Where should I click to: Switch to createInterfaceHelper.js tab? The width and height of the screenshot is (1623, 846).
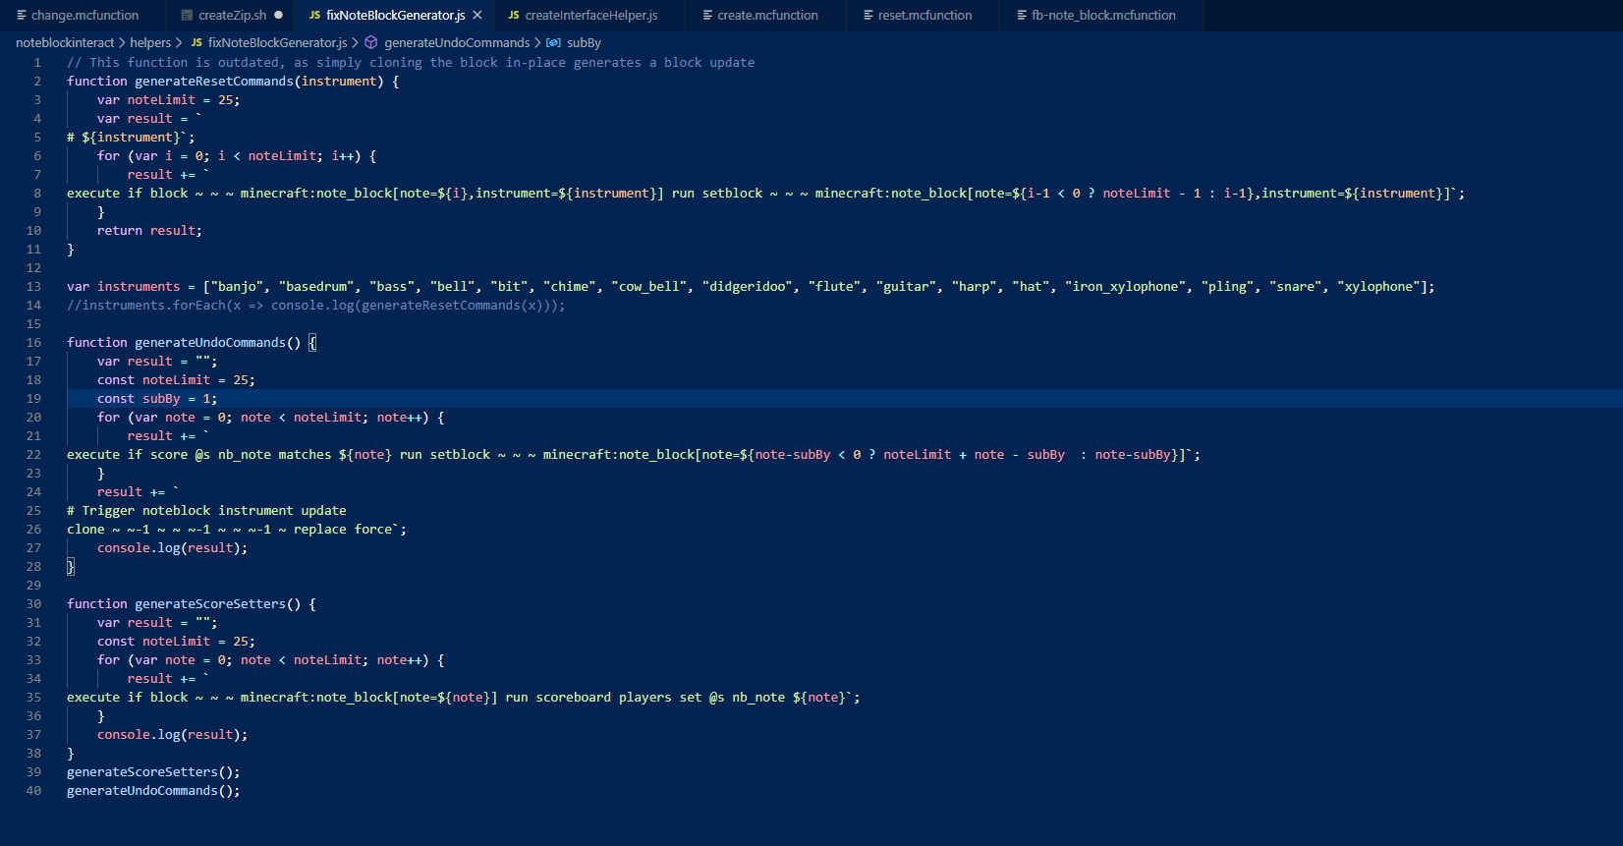[591, 16]
